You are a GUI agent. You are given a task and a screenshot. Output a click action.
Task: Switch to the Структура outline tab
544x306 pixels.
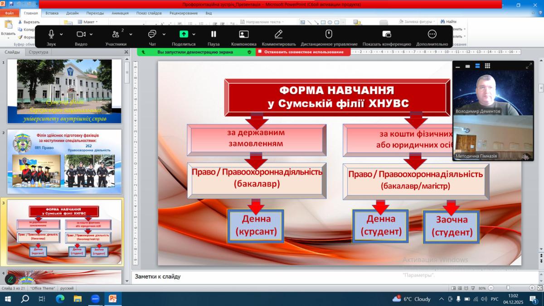(x=38, y=52)
